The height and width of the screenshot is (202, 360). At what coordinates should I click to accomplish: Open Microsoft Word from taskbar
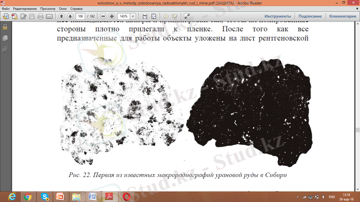93,197
